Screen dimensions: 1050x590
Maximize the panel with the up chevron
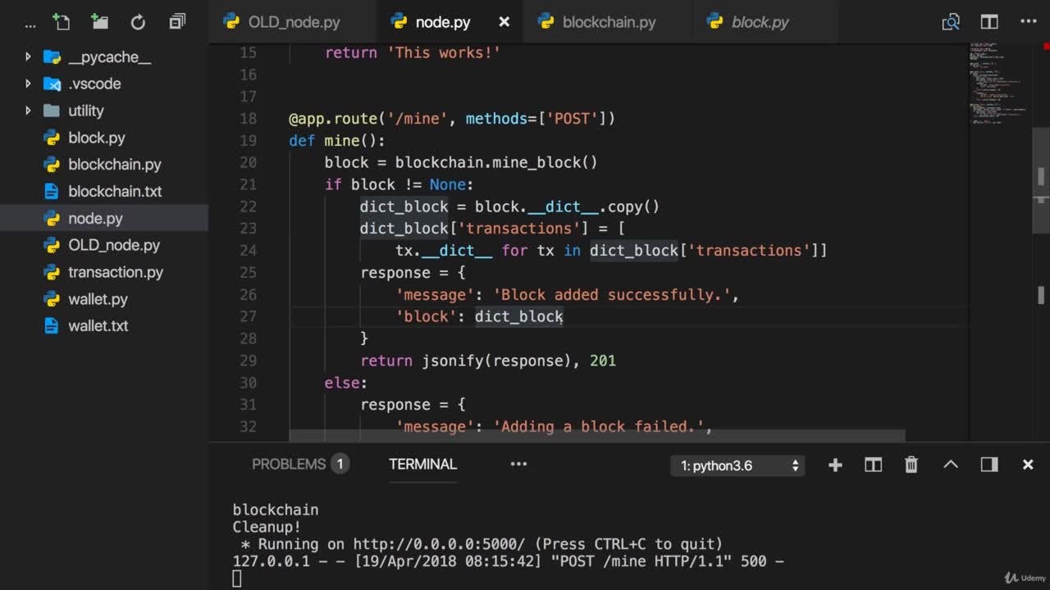click(x=951, y=465)
